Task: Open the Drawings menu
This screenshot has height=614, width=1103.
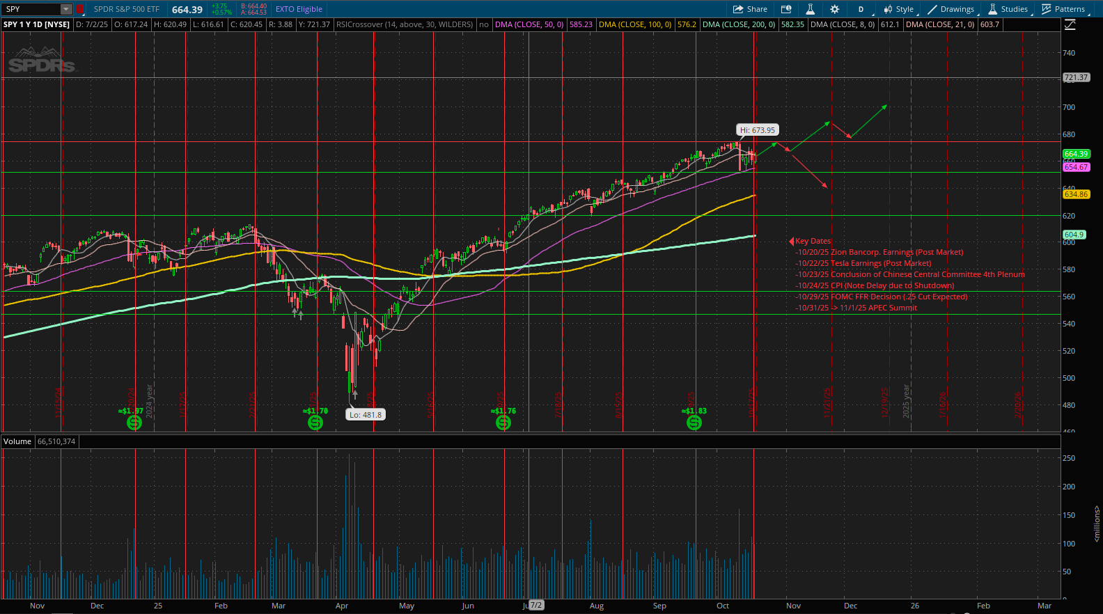Action: 951,9
